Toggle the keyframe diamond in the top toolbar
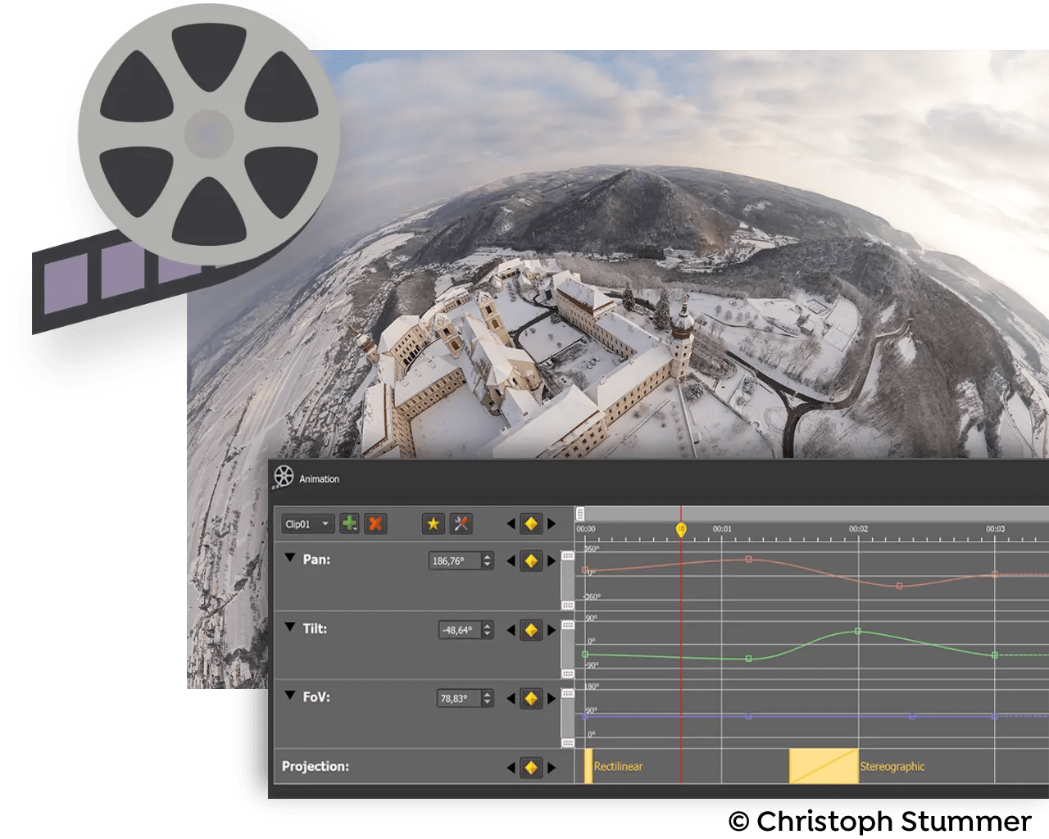This screenshot has height=839, width=1049. pos(531,524)
